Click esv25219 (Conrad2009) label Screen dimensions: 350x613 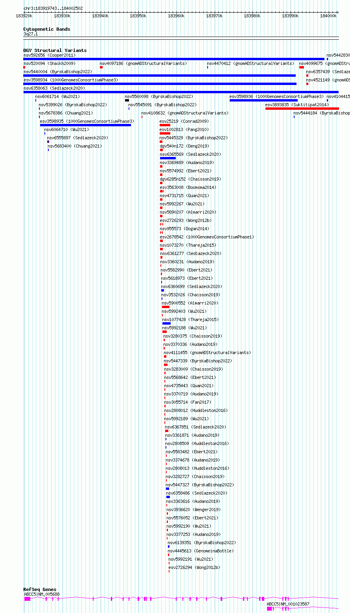(x=184, y=121)
